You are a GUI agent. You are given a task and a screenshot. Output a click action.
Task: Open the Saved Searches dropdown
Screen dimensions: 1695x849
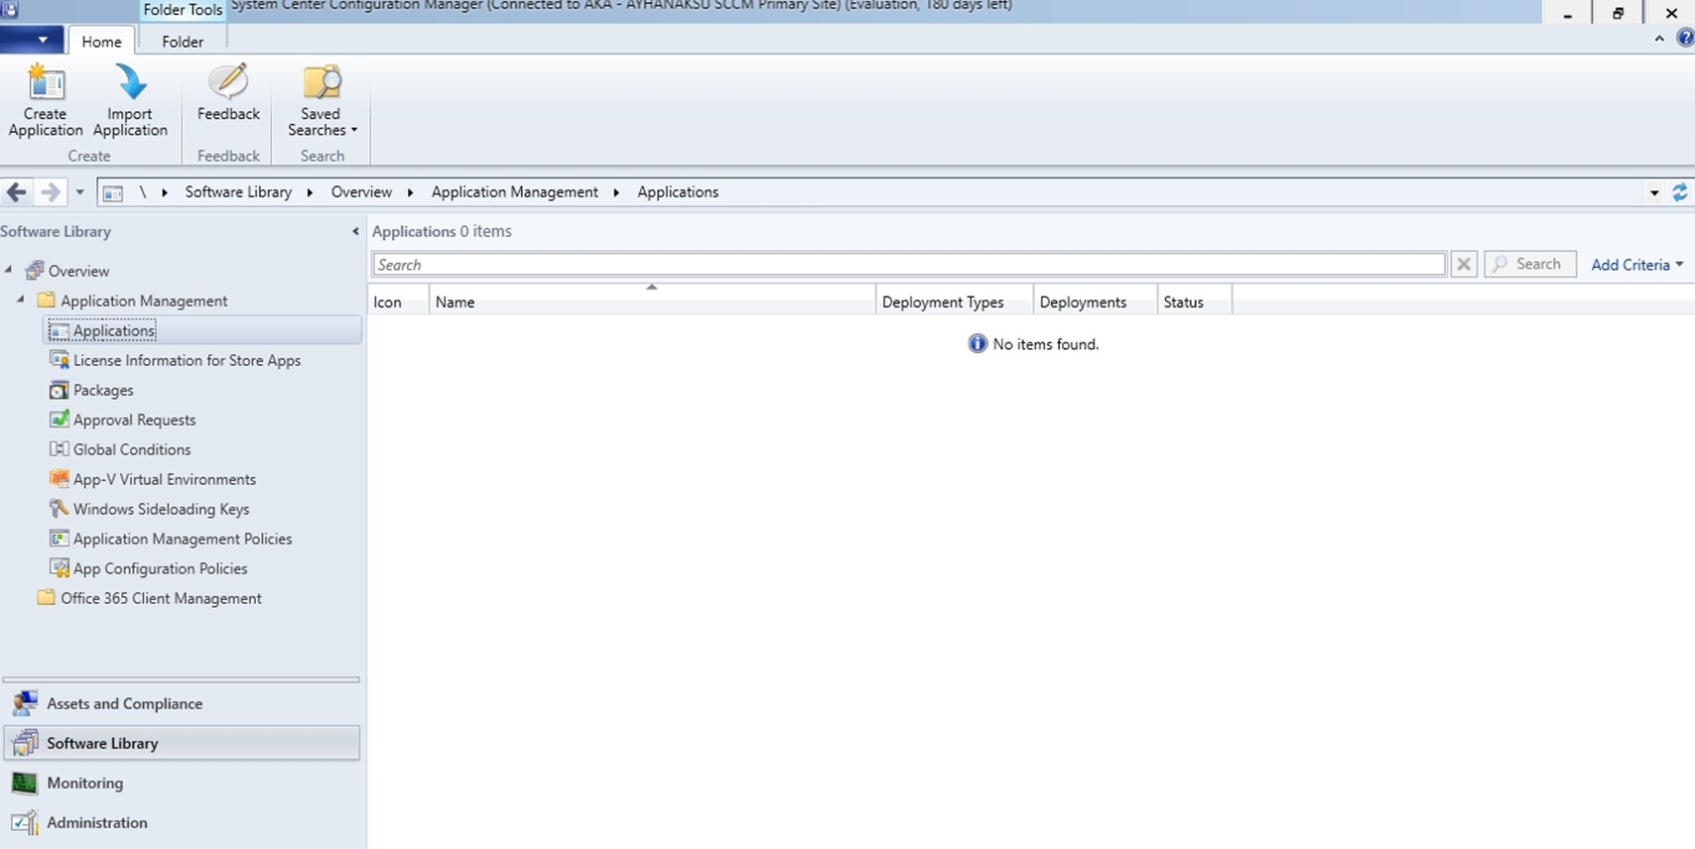coord(322,100)
